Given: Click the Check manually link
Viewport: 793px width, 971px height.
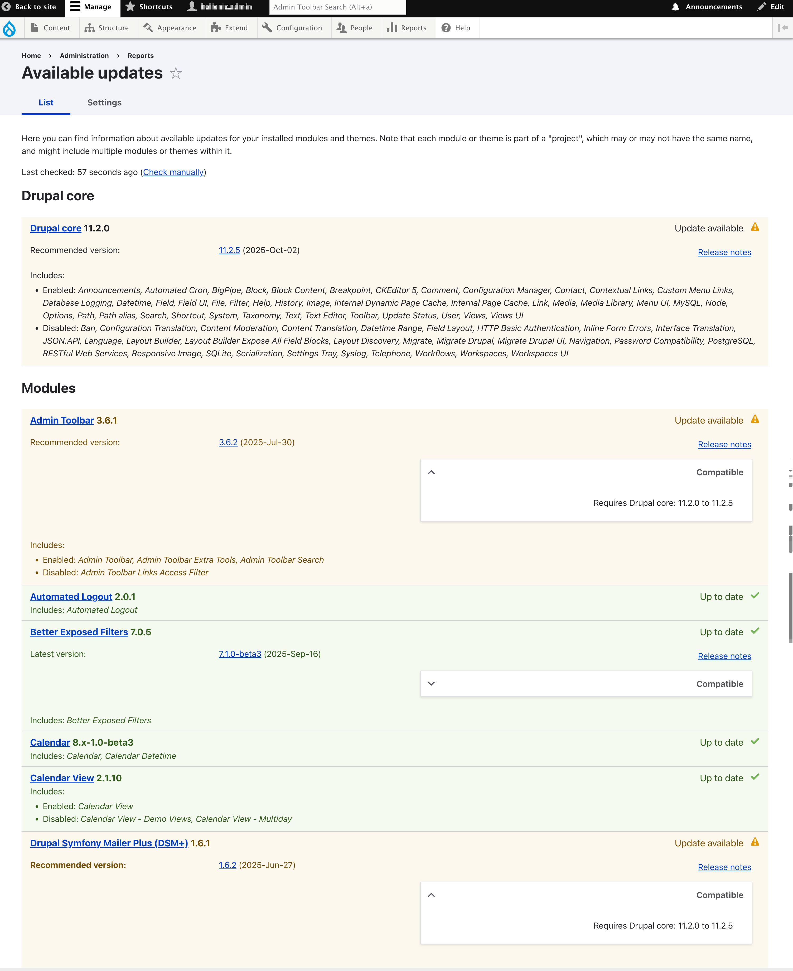Looking at the screenshot, I should coord(173,172).
